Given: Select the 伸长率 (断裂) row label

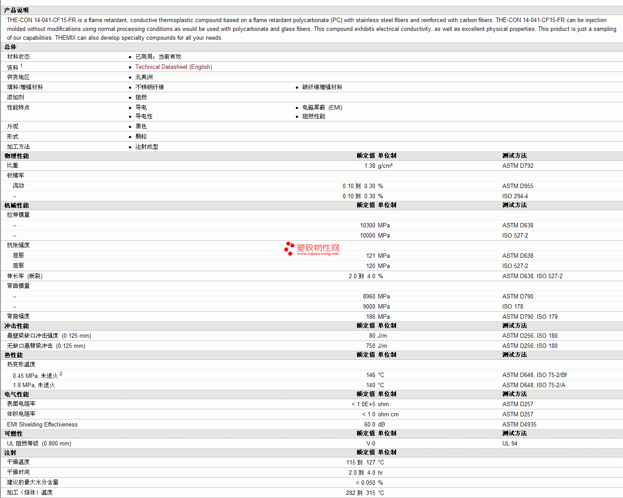Looking at the screenshot, I should [x=25, y=276].
